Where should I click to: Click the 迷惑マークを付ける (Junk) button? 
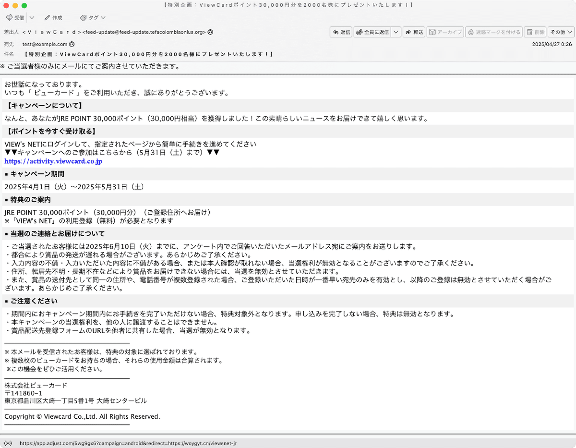(x=494, y=32)
